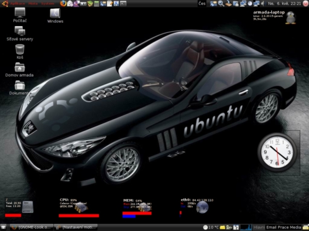The image size is (309, 231).
Task: Click the small clock tray icon in top panel
Action: (x=250, y=4)
